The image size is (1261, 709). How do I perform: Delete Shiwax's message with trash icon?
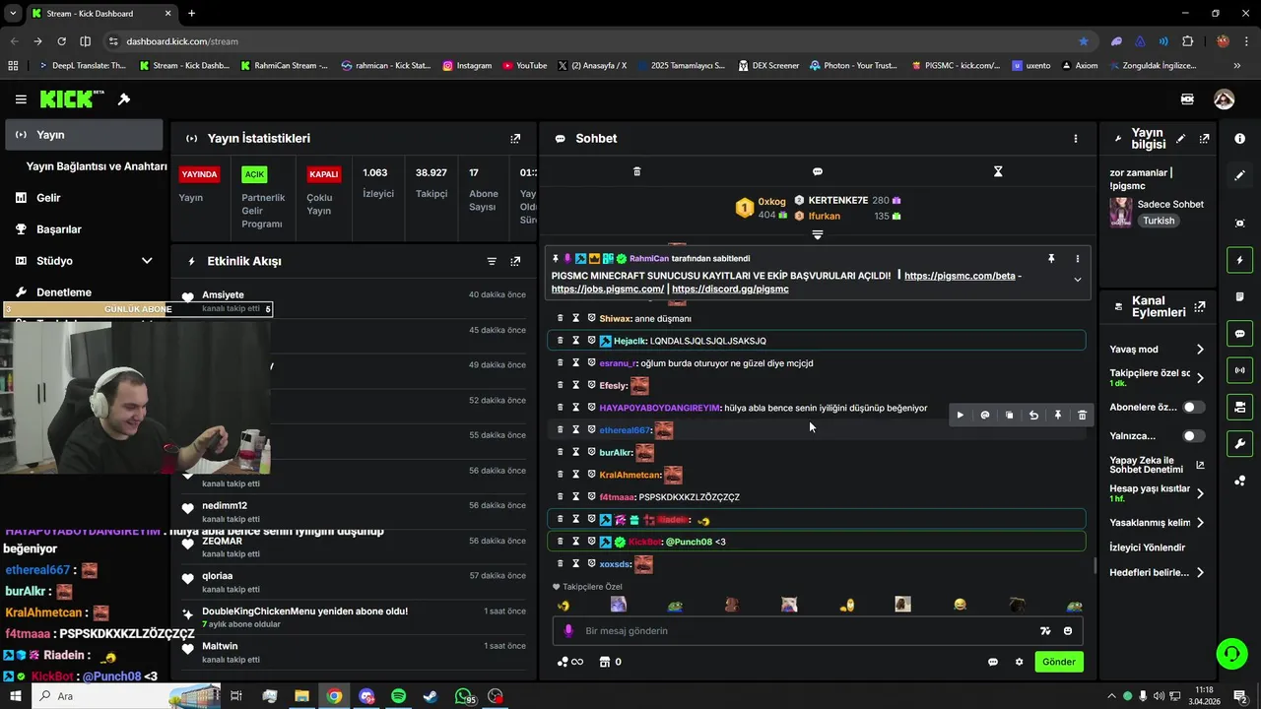coord(561,318)
